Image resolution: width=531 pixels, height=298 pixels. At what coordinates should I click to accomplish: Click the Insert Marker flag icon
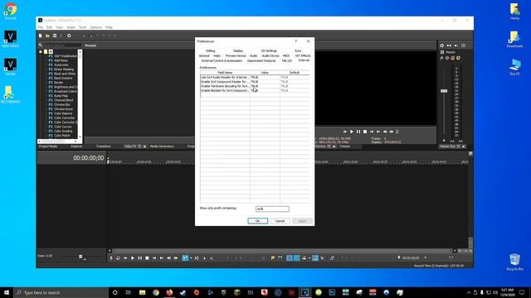coord(273,258)
